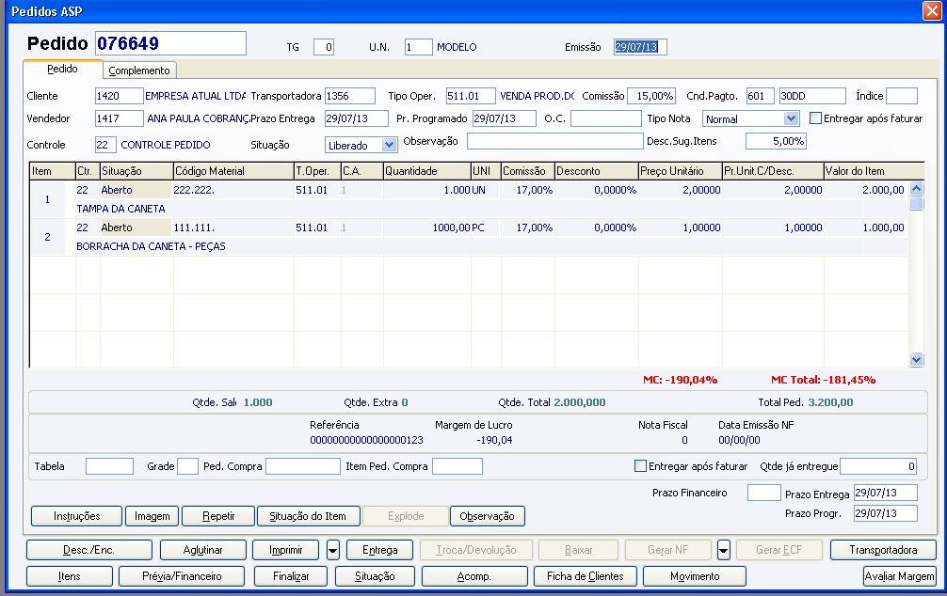Click the grid scrollbar up arrow
Viewport: 947px width, 596px height.
coord(916,188)
